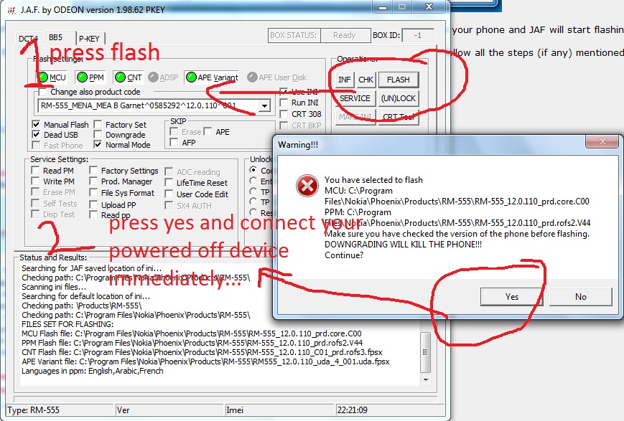Click the JAF application title bar icon

[x=11, y=10]
